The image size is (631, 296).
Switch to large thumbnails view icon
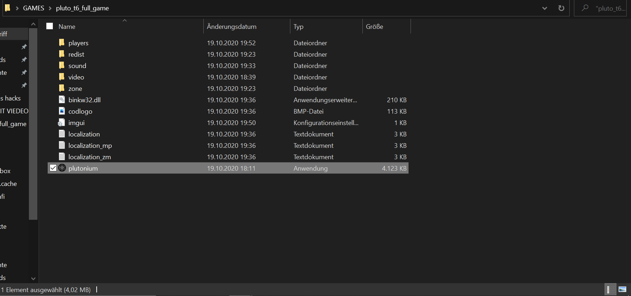tap(622, 289)
